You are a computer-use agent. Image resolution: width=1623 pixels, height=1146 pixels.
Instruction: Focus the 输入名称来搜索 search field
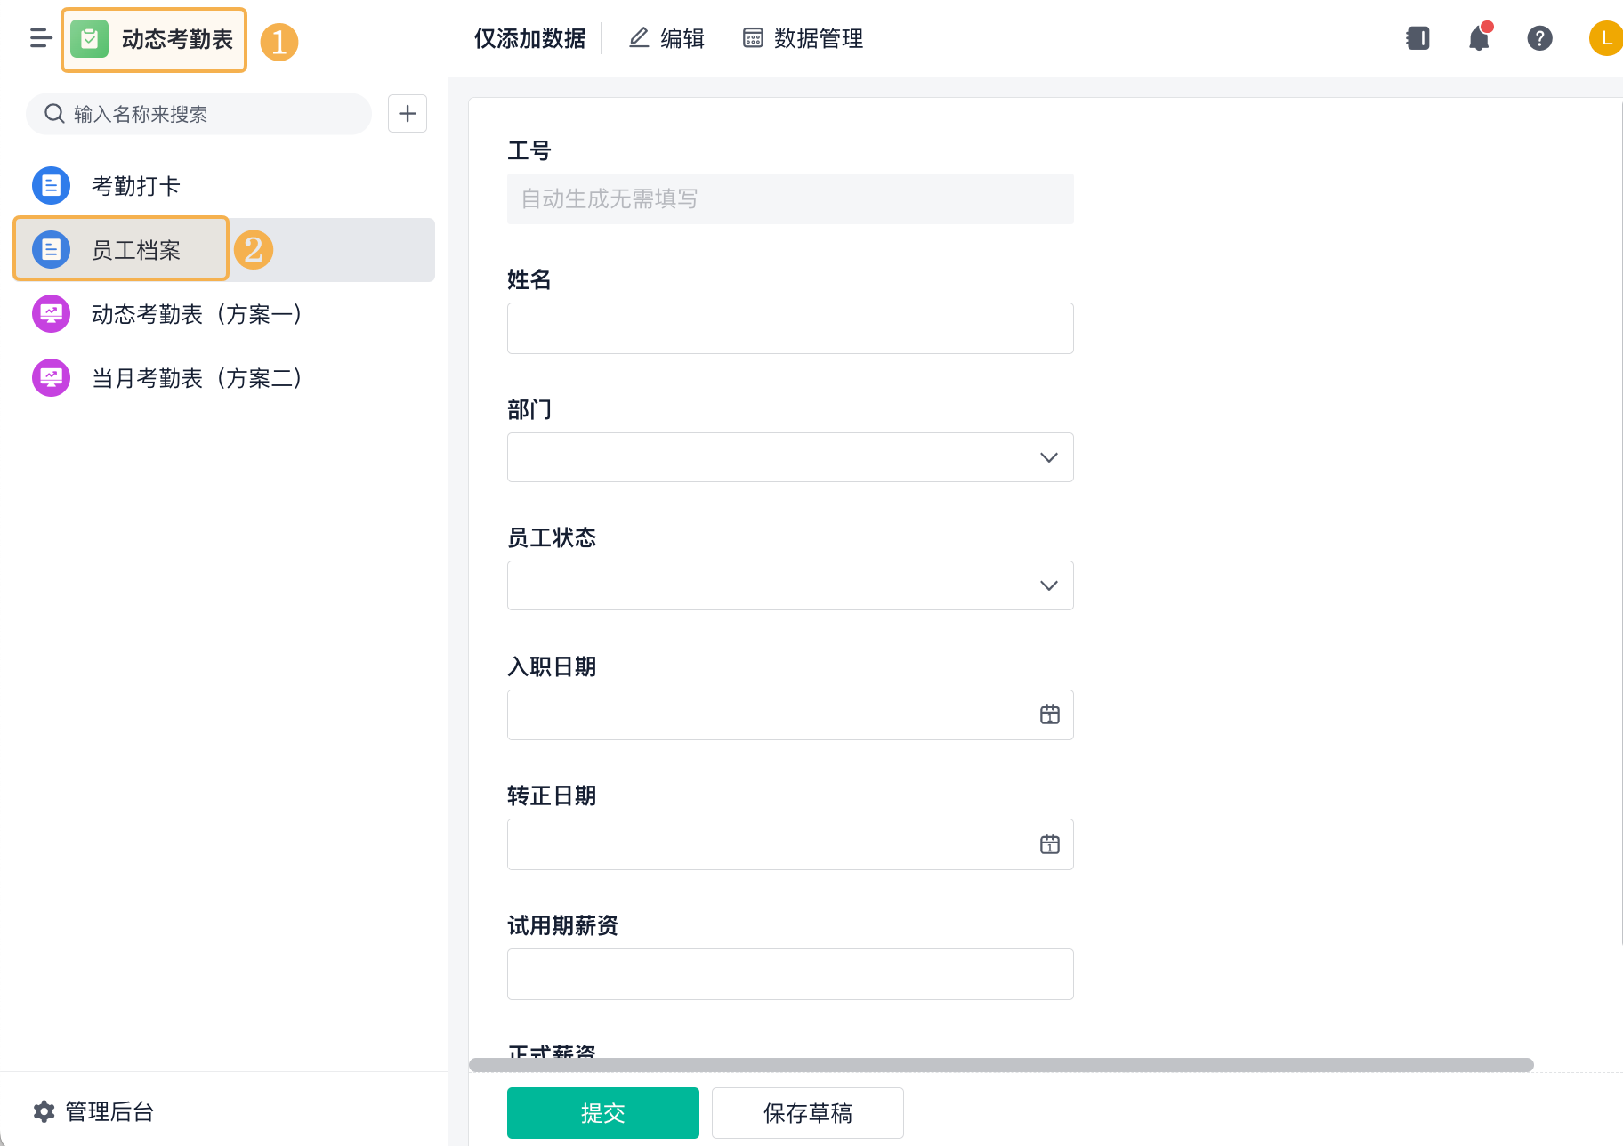pyautogui.click(x=198, y=114)
